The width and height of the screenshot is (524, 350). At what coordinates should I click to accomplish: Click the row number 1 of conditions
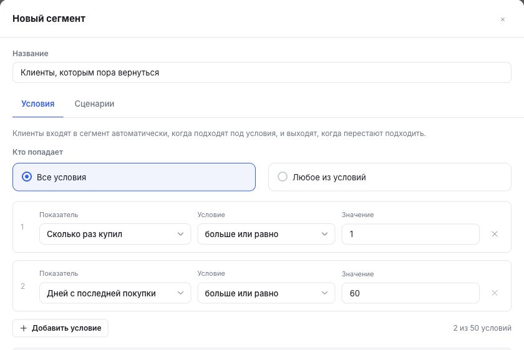(22, 227)
